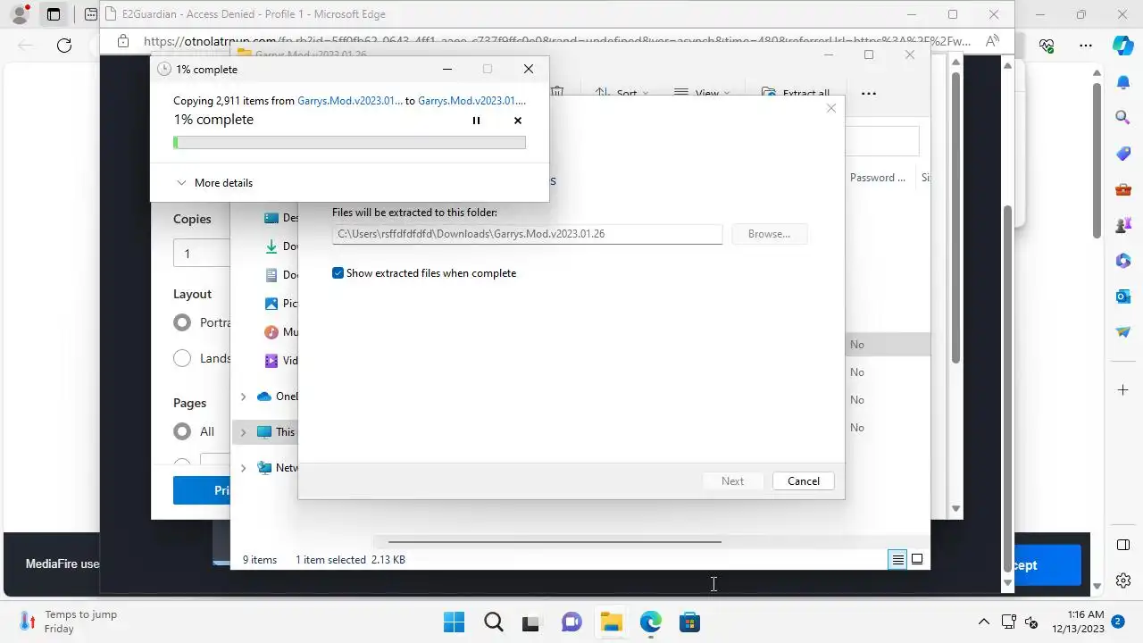1143x643 pixels.
Task: Open Microsoft Store from taskbar
Action: point(689,622)
